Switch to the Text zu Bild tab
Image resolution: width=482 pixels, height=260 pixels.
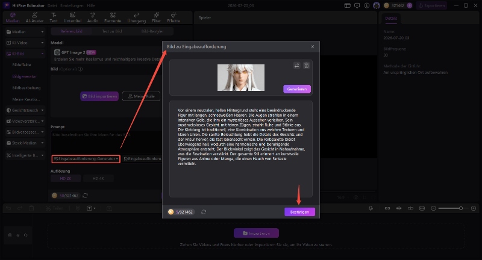click(112, 31)
